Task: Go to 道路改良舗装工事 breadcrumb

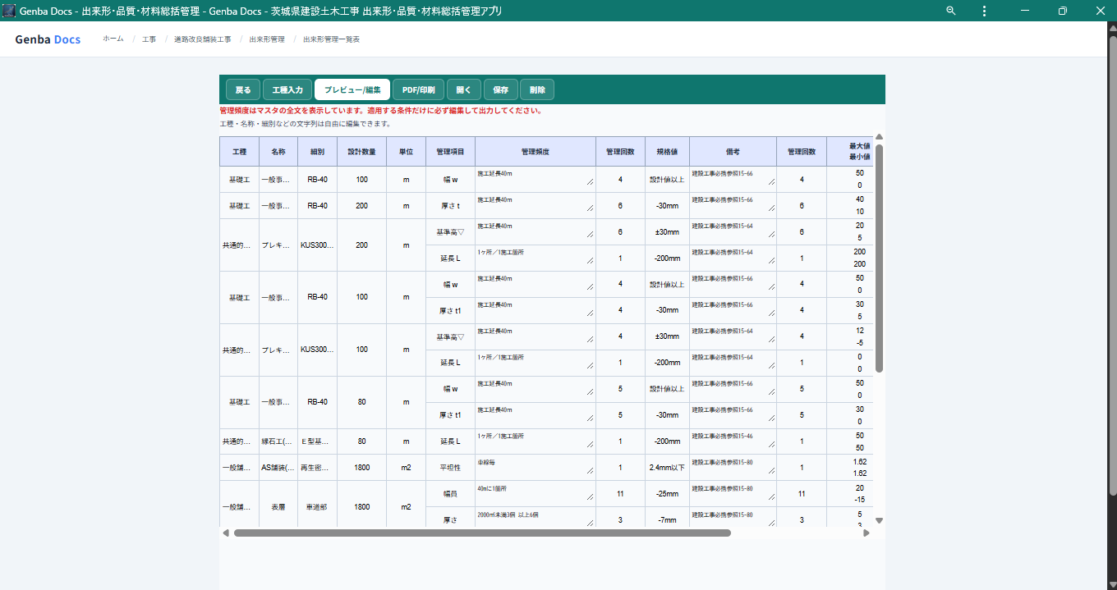Action: 203,39
